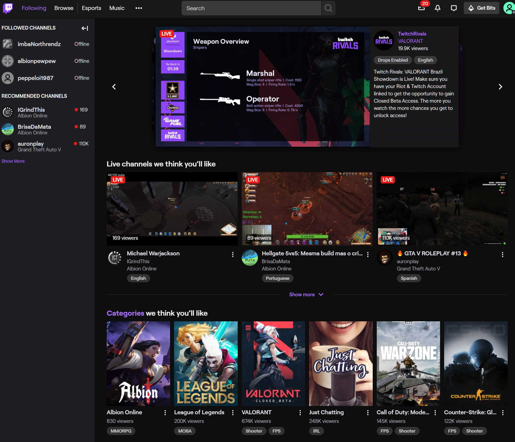
Task: Switch to the Browse tab
Action: coord(64,8)
